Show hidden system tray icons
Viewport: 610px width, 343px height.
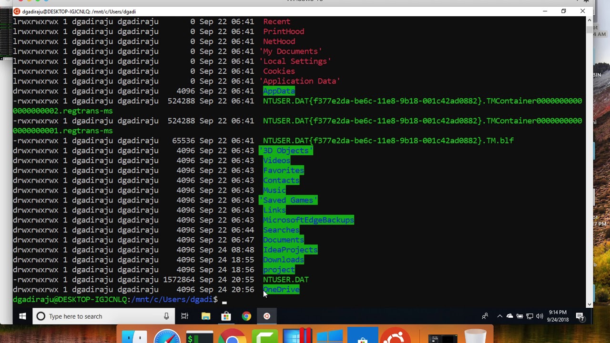(499, 316)
